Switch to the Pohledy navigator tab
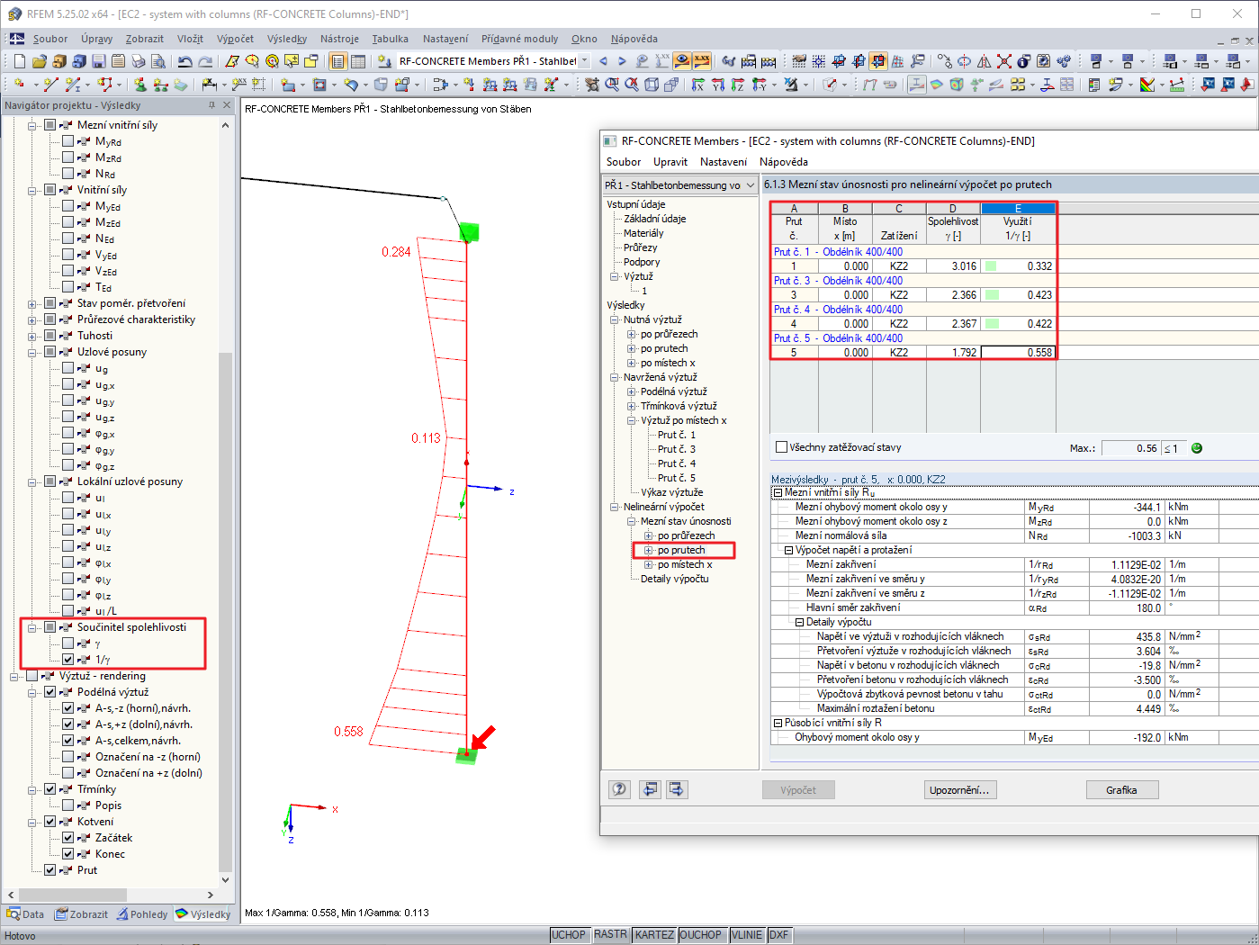 (x=142, y=913)
